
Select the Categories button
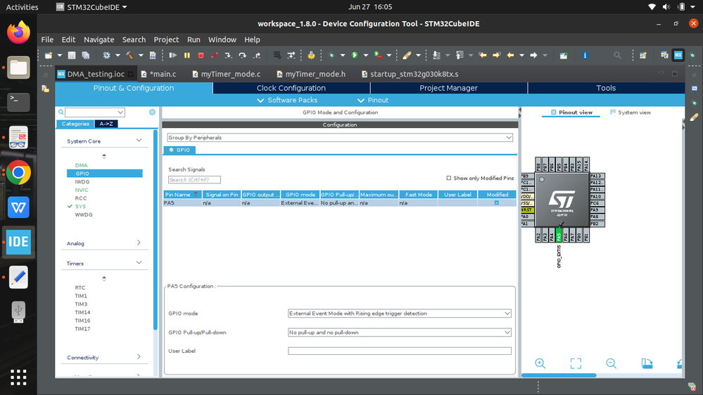(75, 124)
